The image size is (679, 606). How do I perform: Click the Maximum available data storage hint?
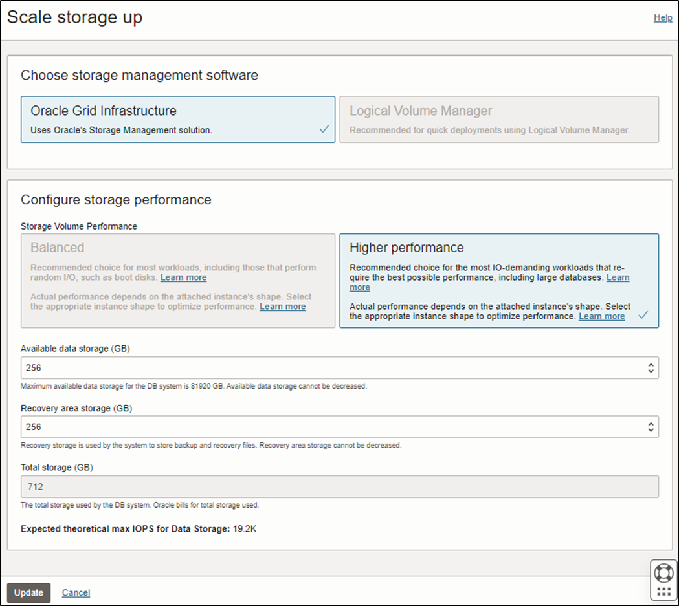click(194, 386)
